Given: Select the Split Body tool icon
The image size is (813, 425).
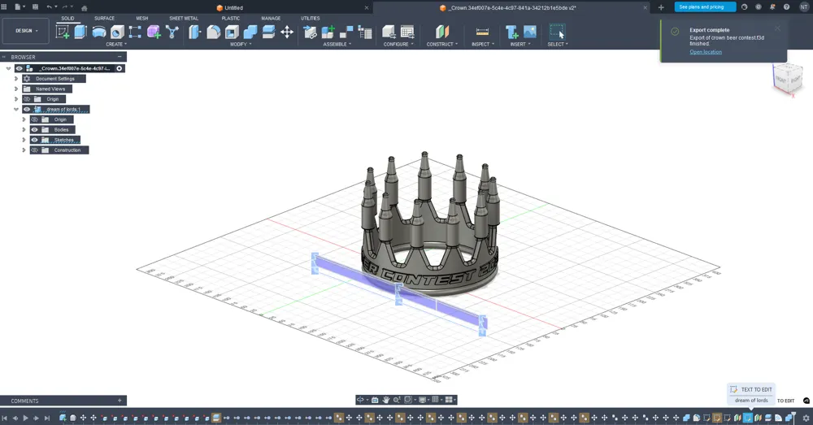Looking at the screenshot, I should pos(268,33).
